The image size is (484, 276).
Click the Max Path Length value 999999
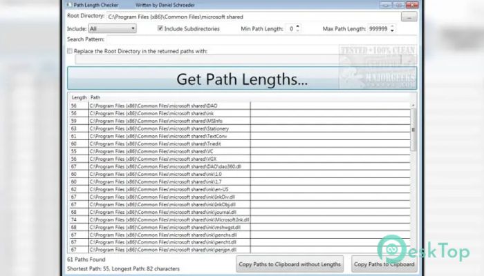tap(378, 29)
